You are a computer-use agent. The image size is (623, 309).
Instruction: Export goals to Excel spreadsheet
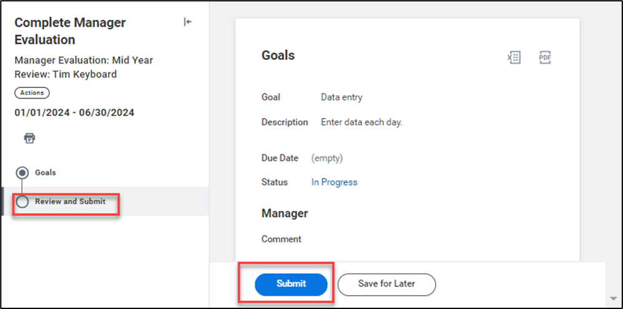(514, 57)
